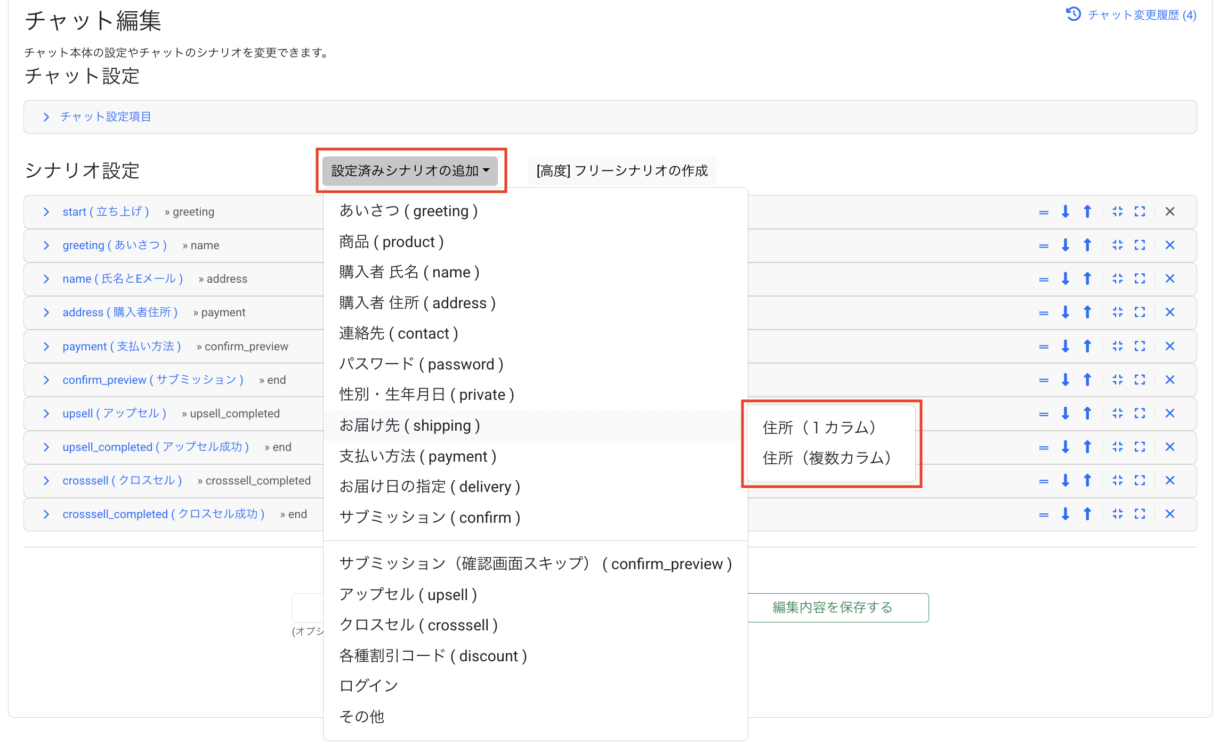The height and width of the screenshot is (747, 1219).
Task: Choose 購入者 氏名 (name) menu item
Action: tap(535, 272)
